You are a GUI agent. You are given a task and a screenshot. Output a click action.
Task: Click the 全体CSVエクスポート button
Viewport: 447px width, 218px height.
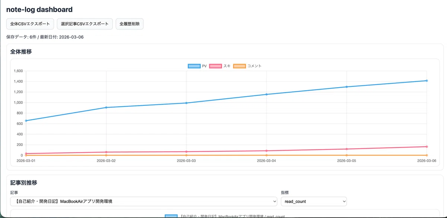tap(30, 23)
